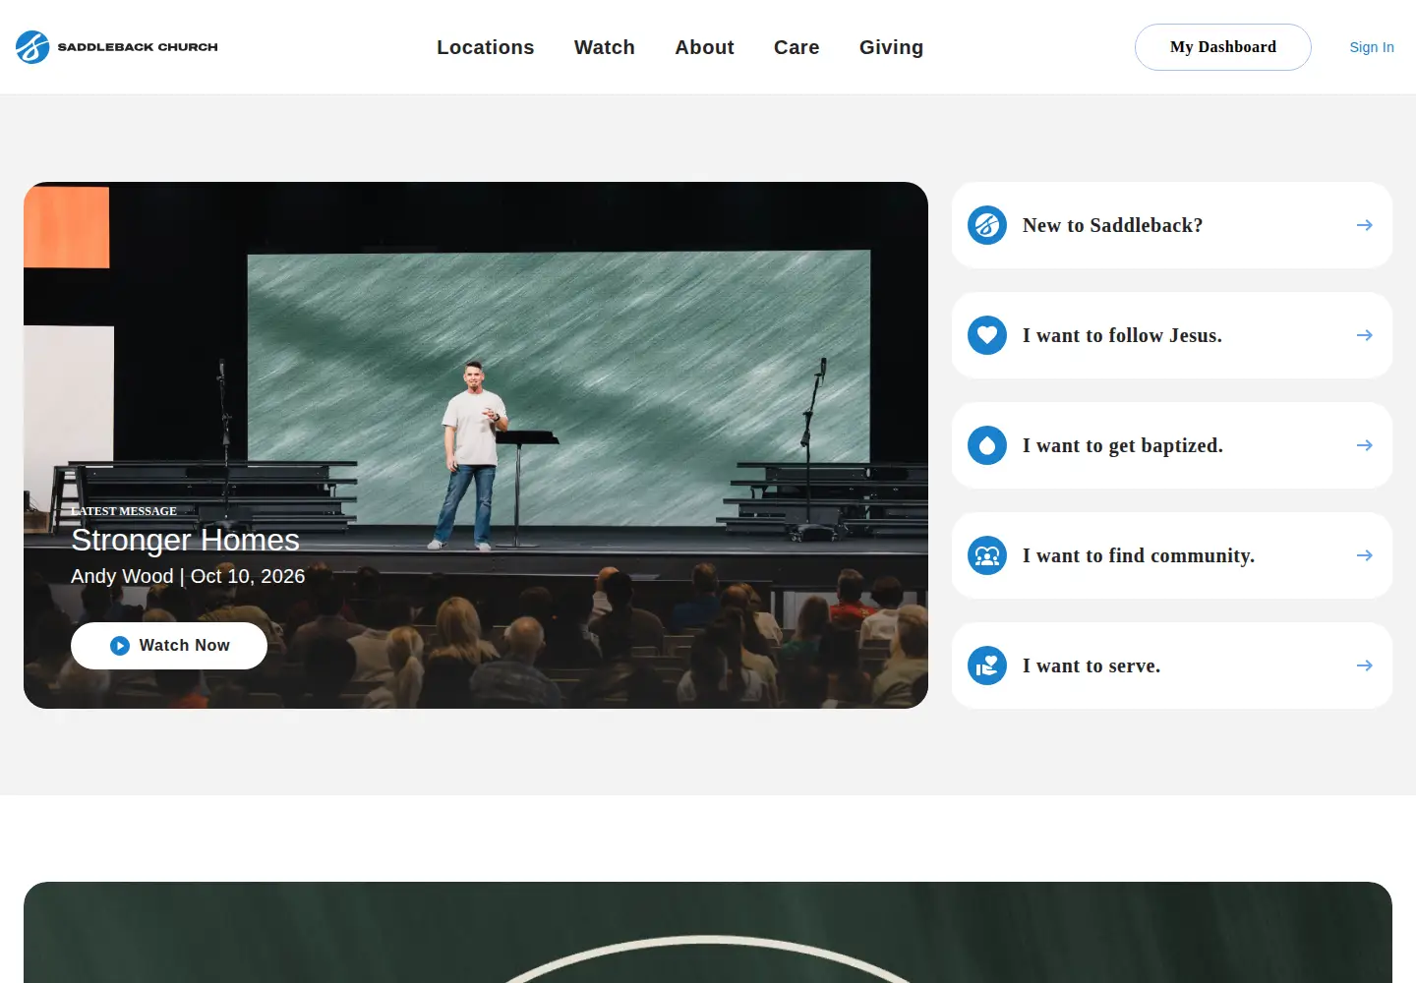Viewport: 1416px width, 983px height.
Task: Select I want to follow Jesus
Action: (1172, 335)
